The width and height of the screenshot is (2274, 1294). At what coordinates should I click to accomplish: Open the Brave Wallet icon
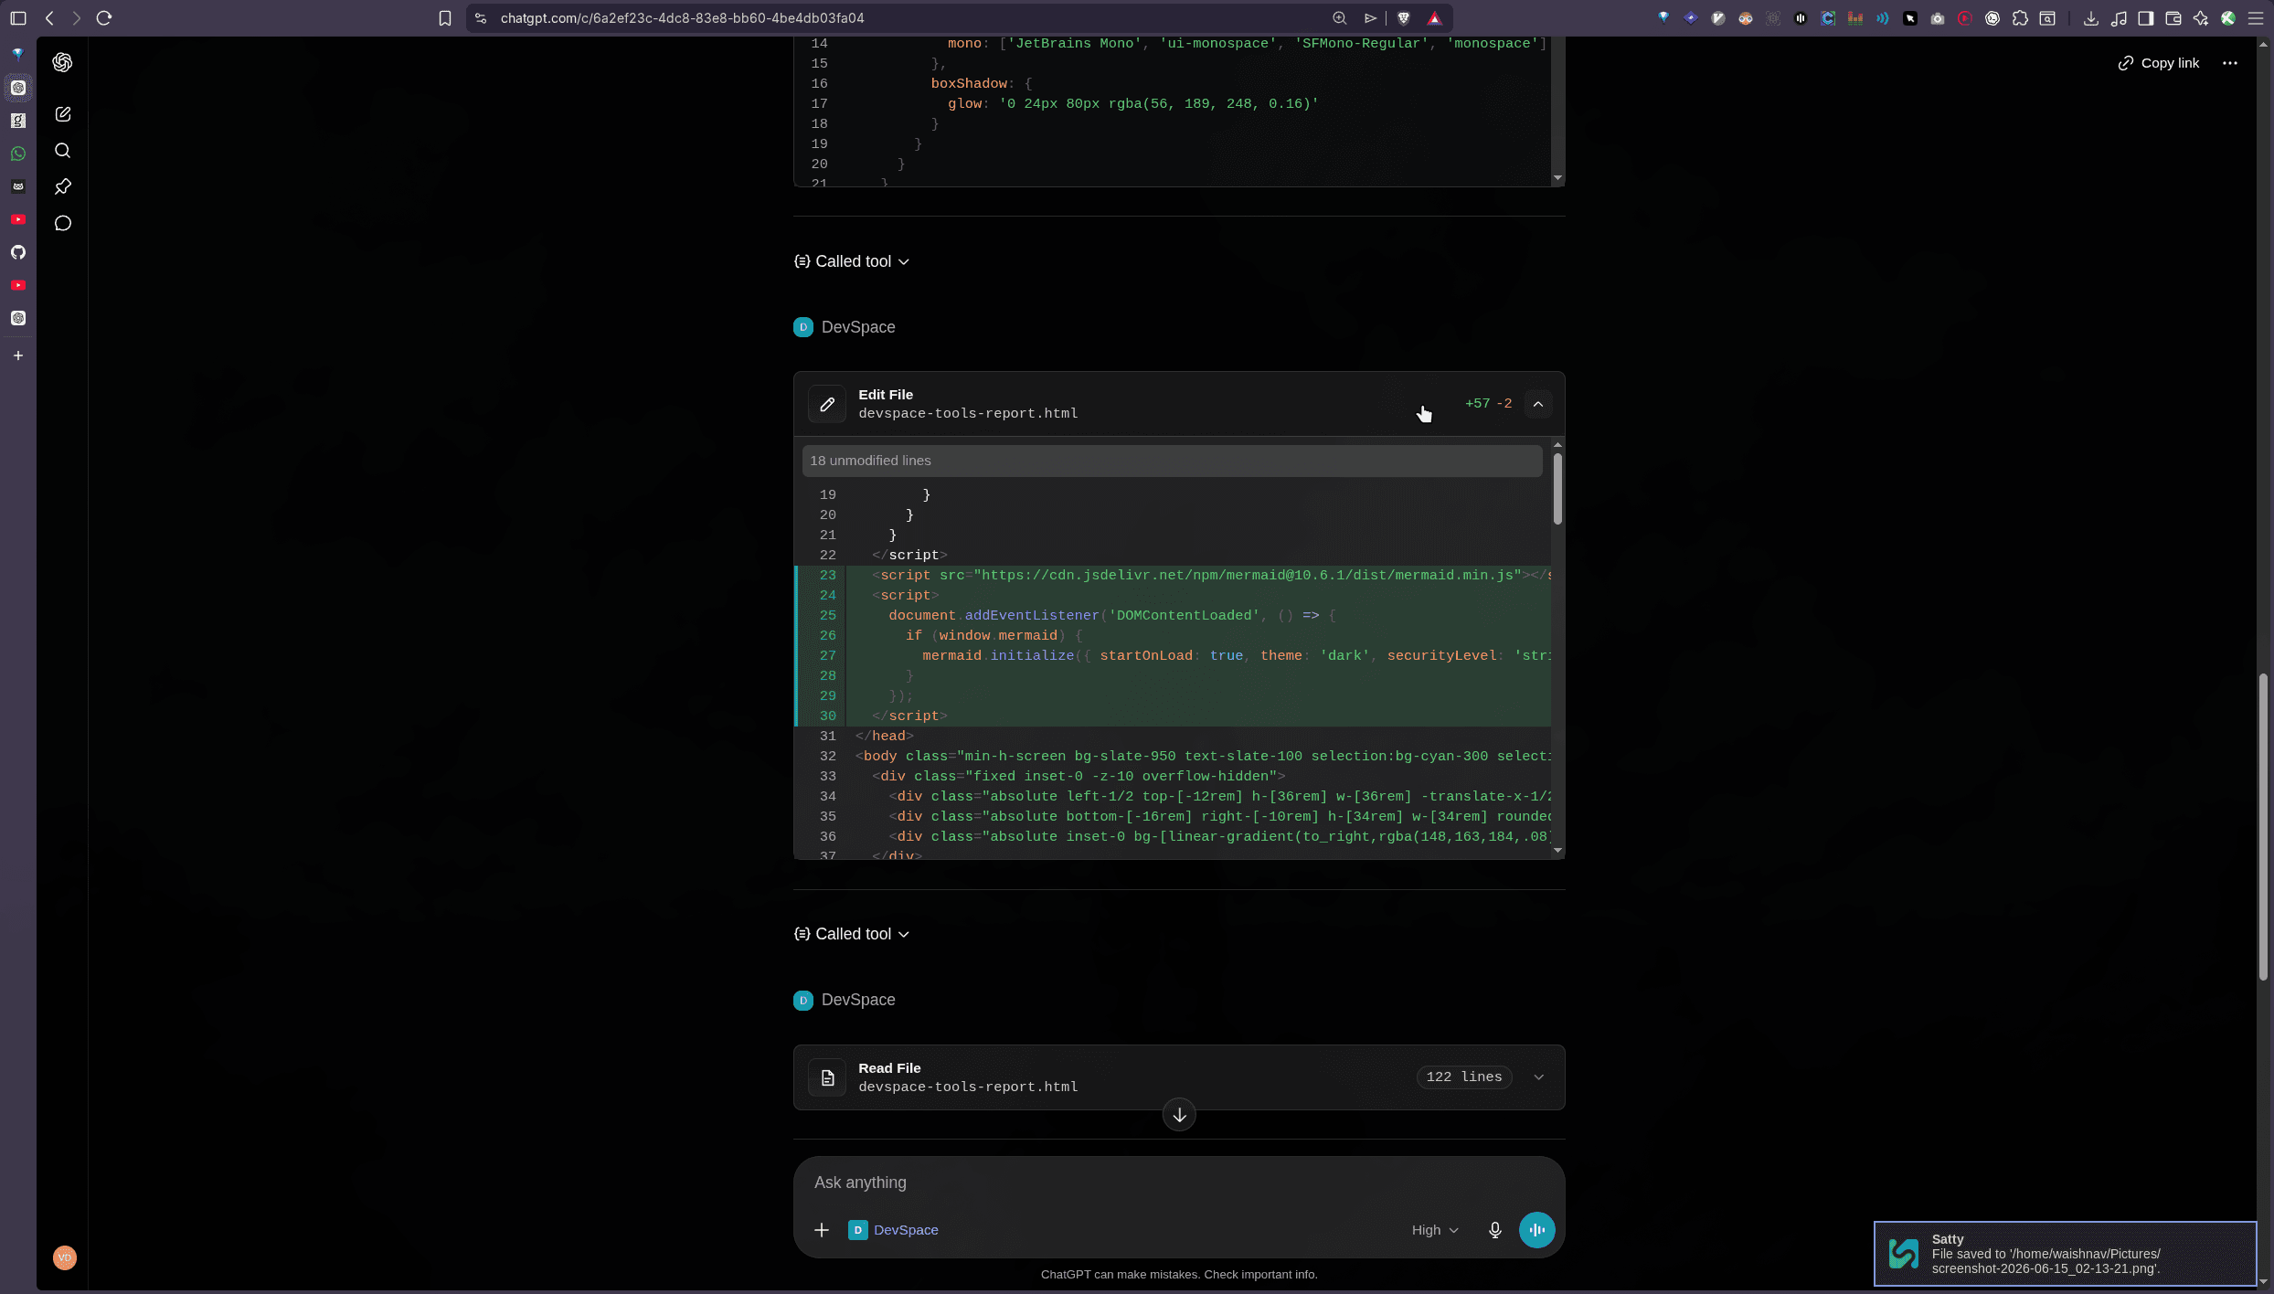pyautogui.click(x=2173, y=18)
